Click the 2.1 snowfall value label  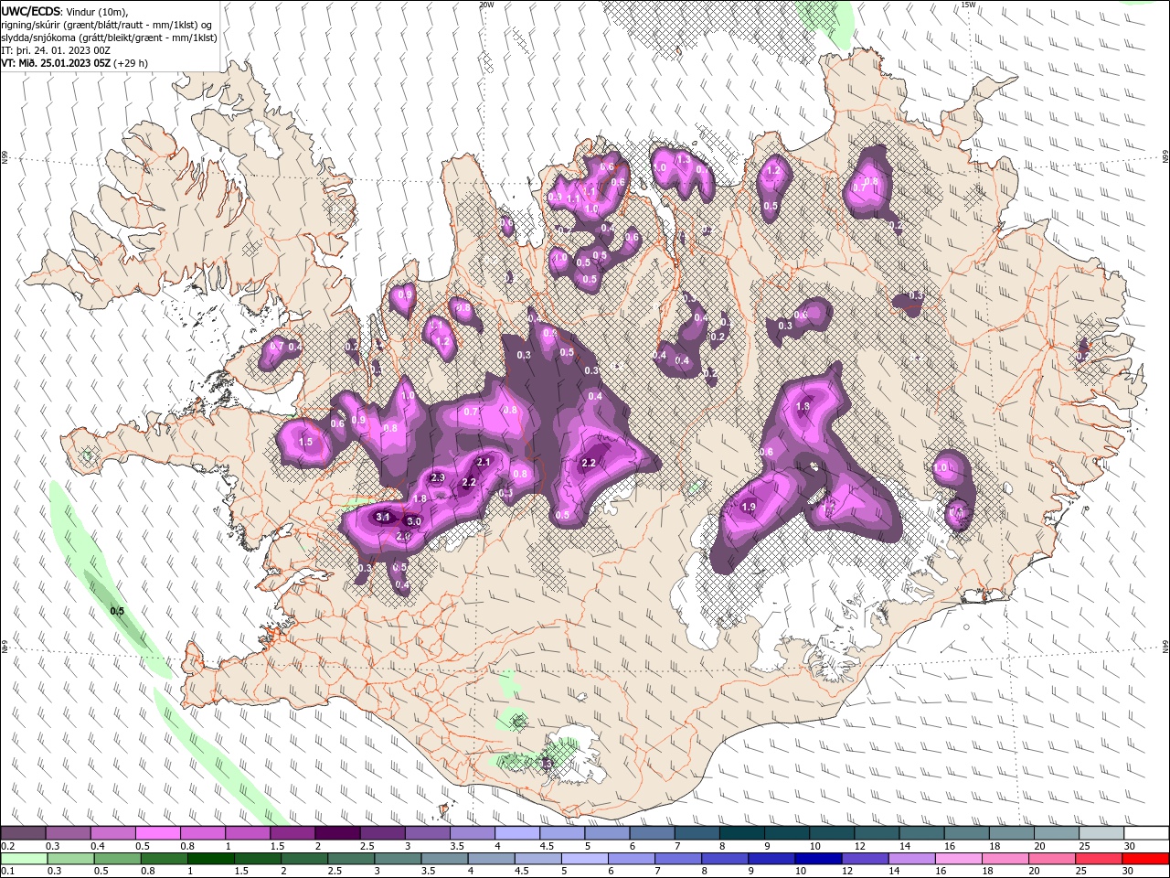tap(484, 463)
